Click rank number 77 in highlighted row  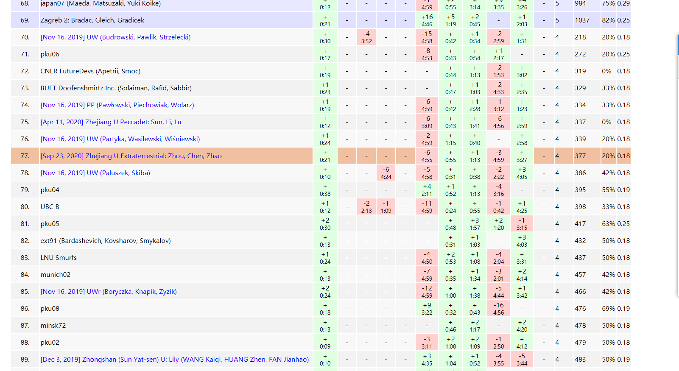point(25,156)
